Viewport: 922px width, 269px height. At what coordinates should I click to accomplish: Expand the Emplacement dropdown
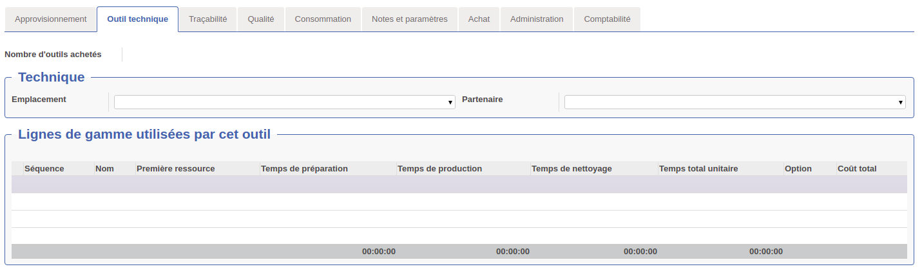[x=284, y=102]
